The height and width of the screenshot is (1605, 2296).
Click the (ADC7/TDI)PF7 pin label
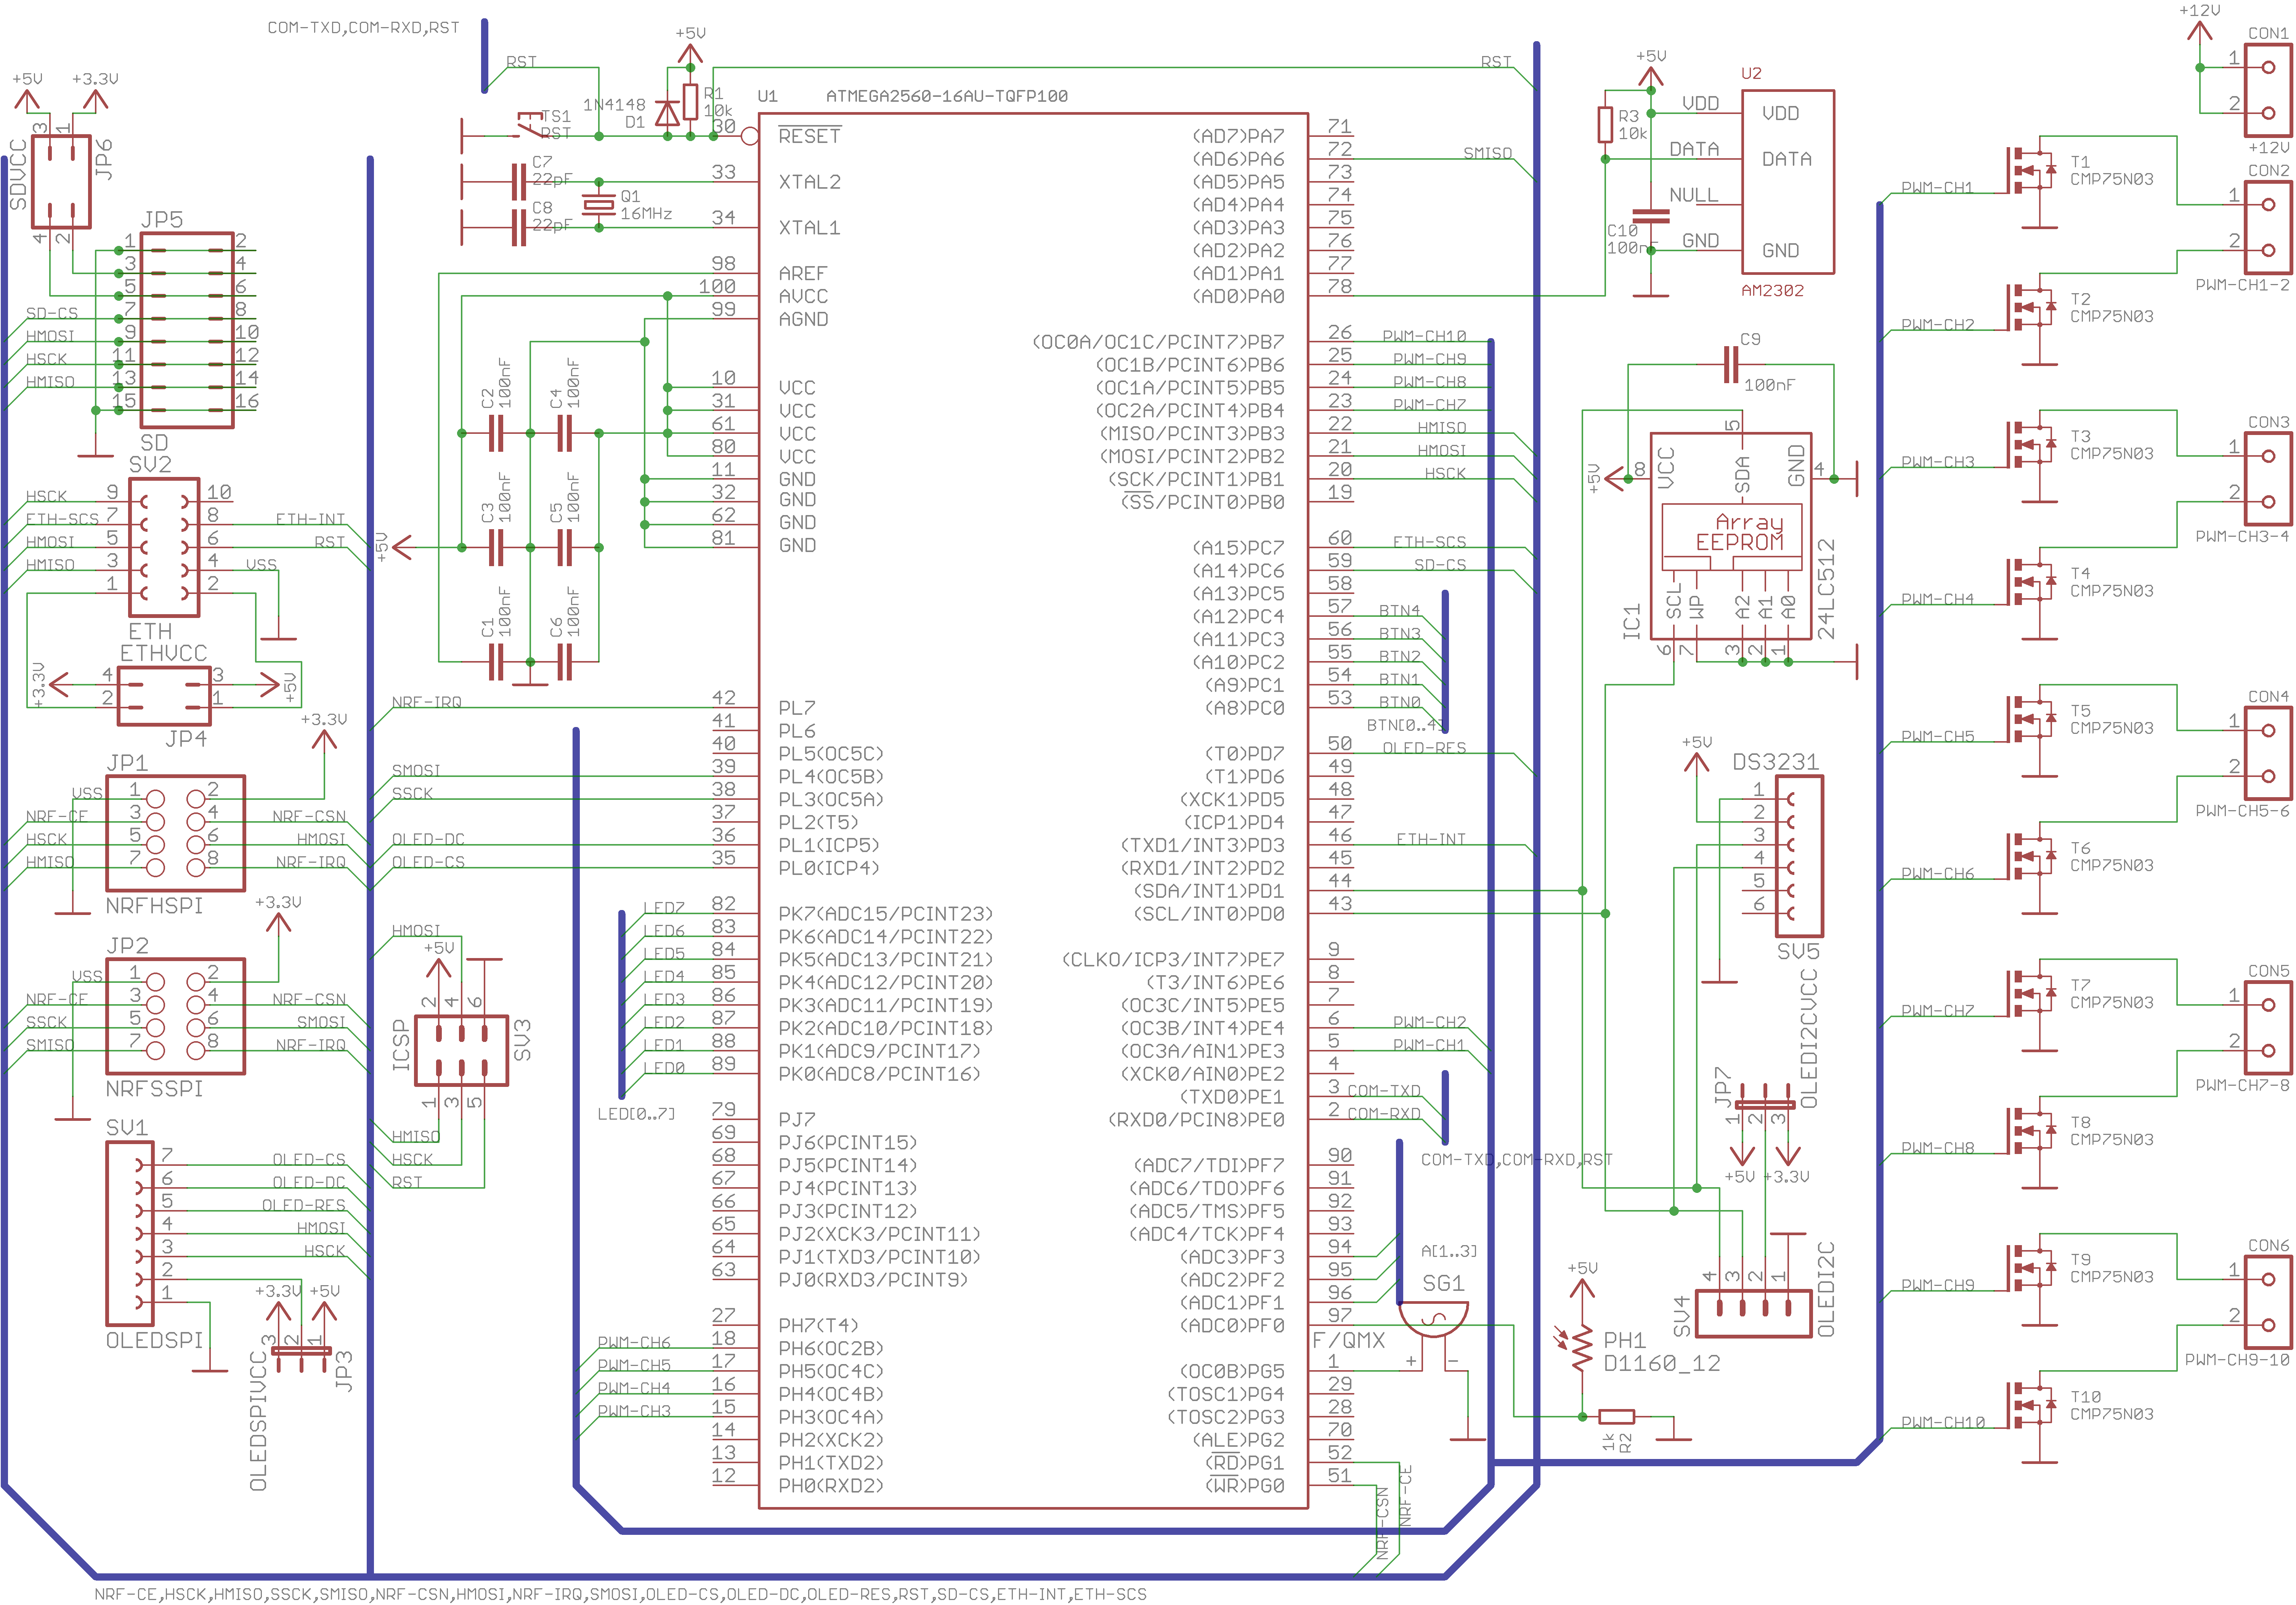point(1209,1165)
